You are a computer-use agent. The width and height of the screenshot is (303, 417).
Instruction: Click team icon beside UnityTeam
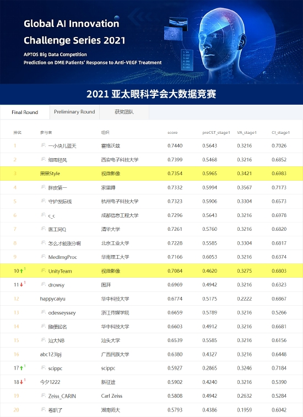pos(43,270)
